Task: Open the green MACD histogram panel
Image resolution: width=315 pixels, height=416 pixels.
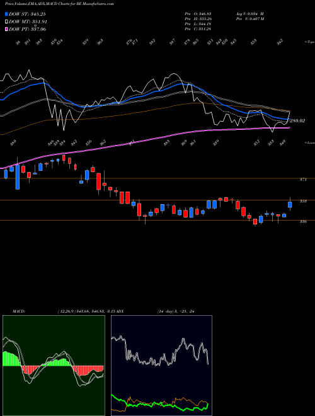Action: click(x=54, y=366)
